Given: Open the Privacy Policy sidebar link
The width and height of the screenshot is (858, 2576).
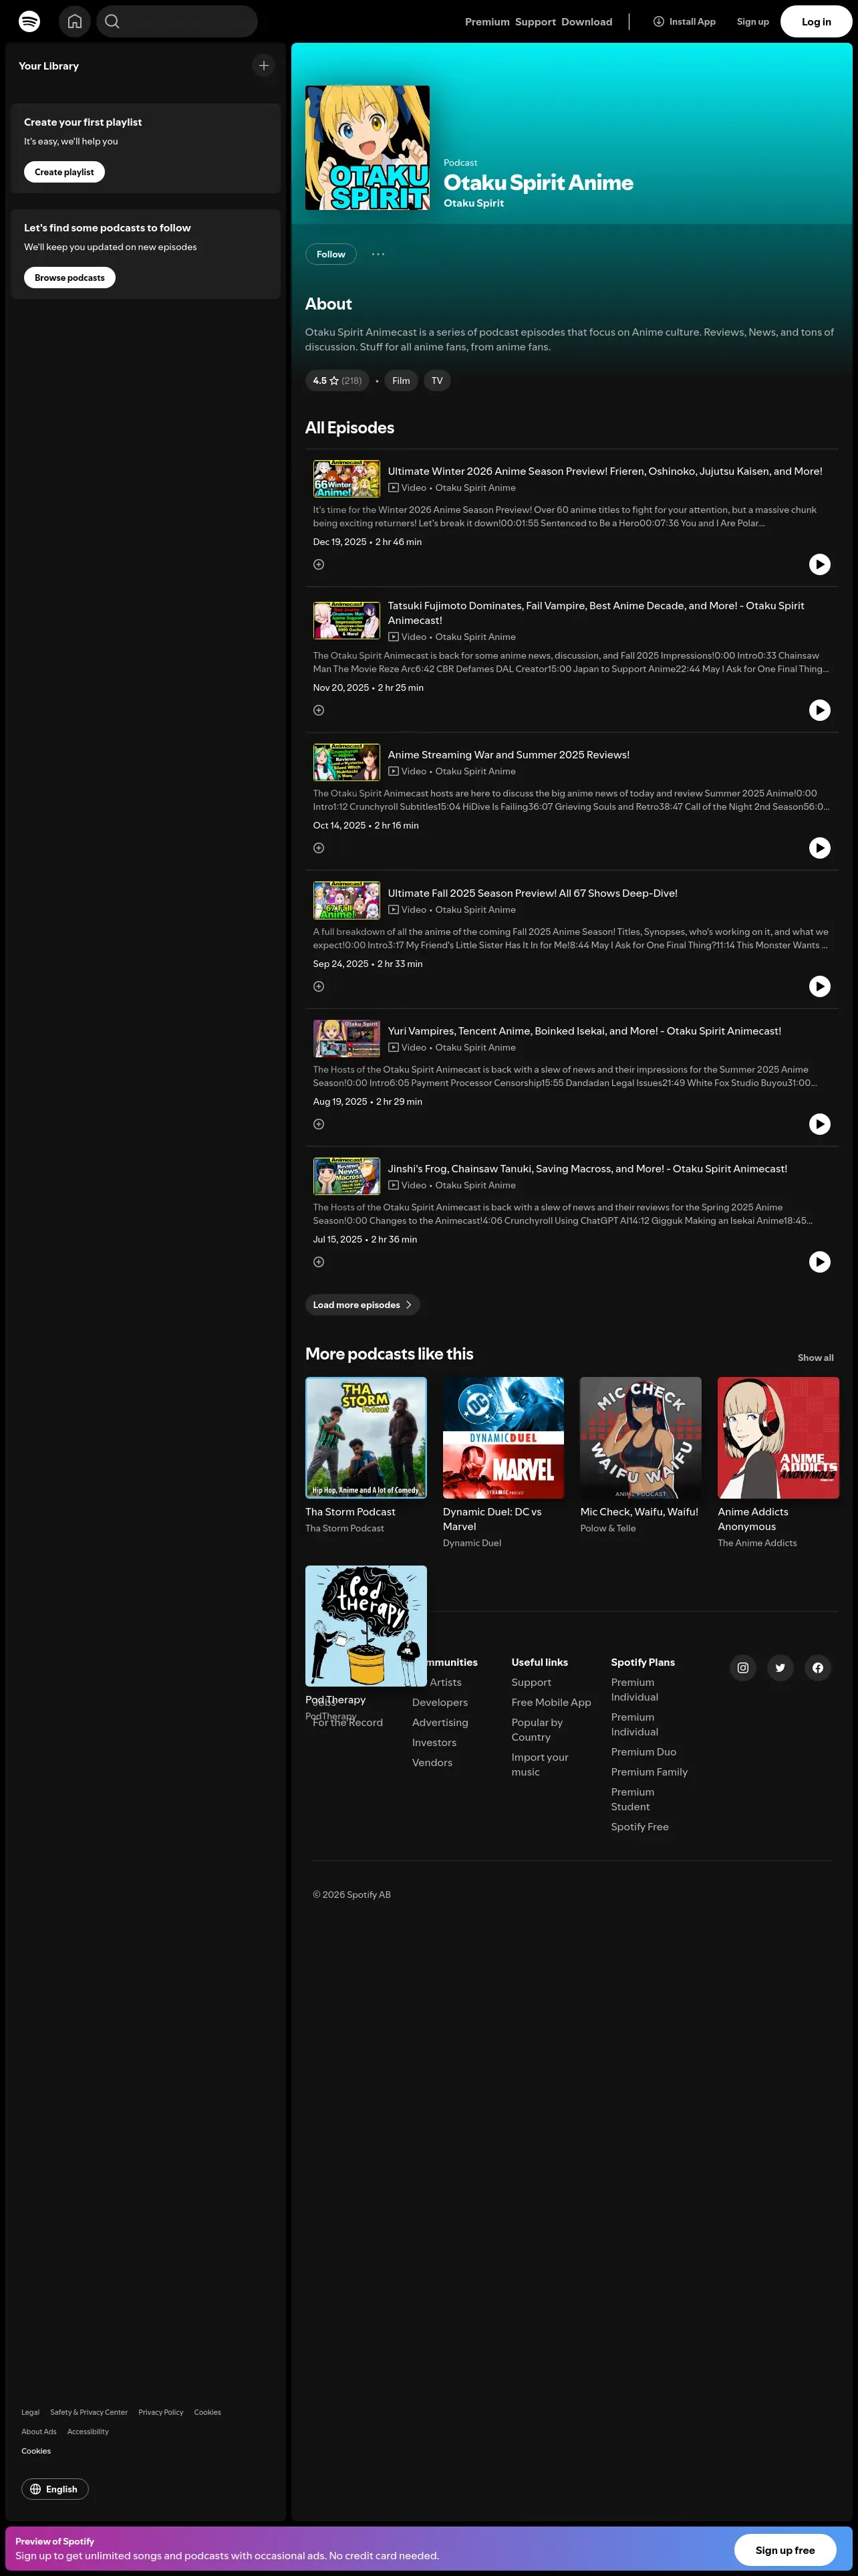Looking at the screenshot, I should 161,2412.
